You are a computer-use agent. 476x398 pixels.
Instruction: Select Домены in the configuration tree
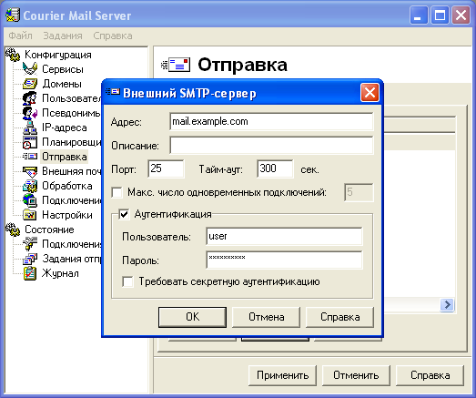[x=62, y=84]
